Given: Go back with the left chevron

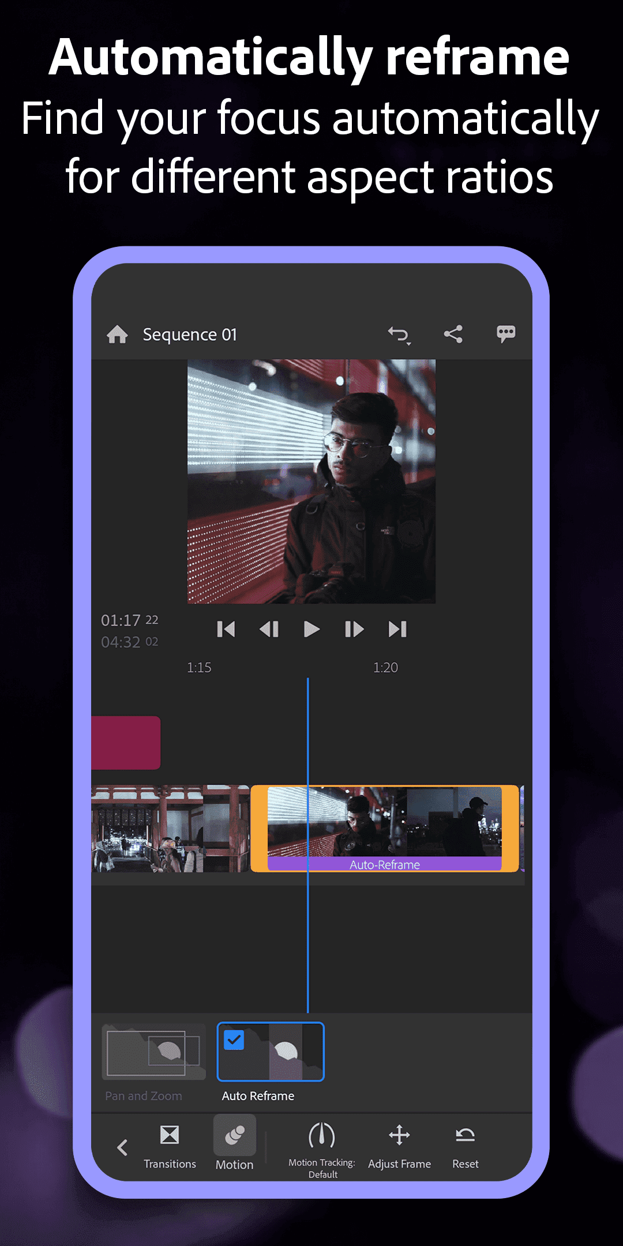Looking at the screenshot, I should click(122, 1147).
